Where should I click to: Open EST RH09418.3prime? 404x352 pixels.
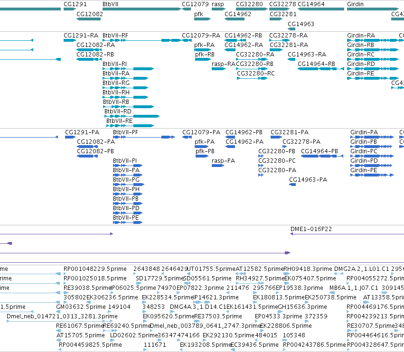tap(308, 269)
